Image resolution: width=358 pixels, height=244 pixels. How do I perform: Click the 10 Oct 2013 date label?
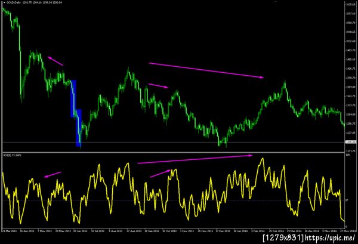[x=169, y=231]
